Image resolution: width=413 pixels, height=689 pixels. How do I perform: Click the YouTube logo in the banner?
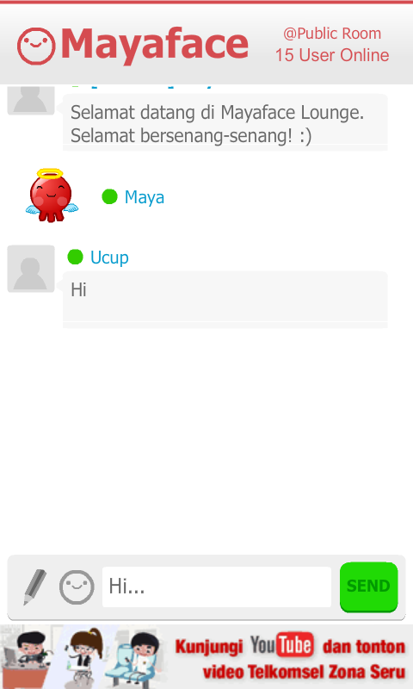[x=281, y=645]
